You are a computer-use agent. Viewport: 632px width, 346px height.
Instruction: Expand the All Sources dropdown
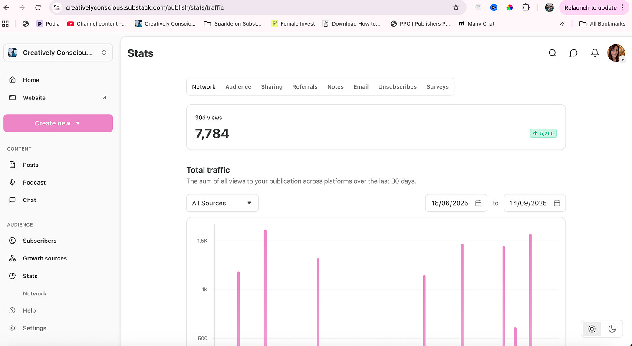pyautogui.click(x=222, y=203)
